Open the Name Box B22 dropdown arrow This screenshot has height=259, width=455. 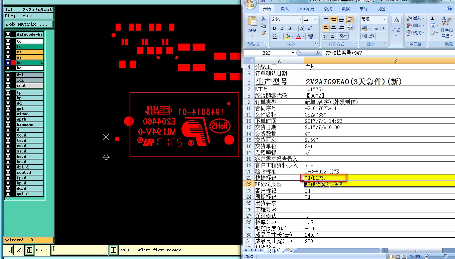coord(293,53)
